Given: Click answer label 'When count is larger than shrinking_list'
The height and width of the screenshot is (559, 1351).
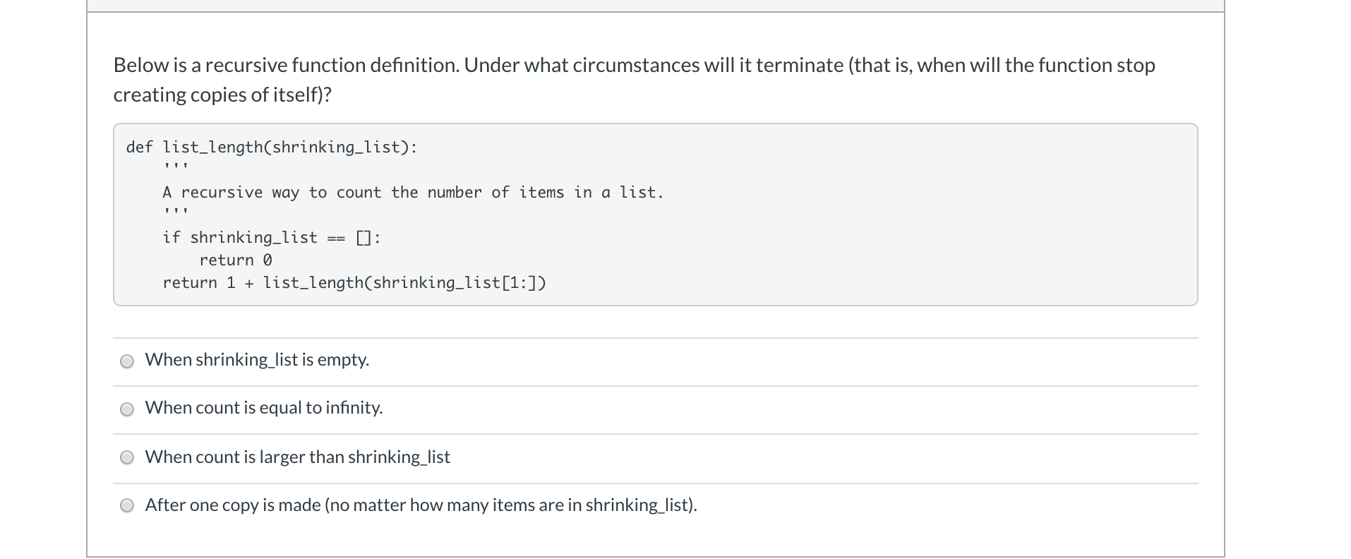Looking at the screenshot, I should click(297, 457).
